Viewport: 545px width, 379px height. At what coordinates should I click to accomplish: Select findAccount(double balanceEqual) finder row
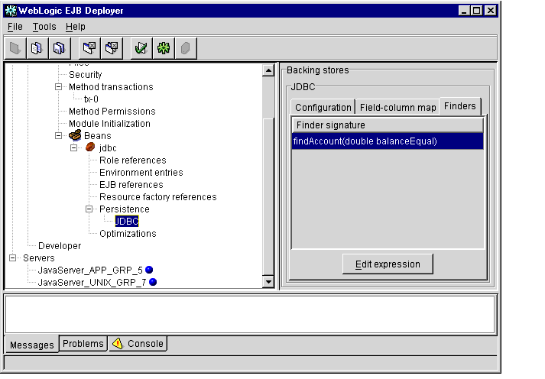pos(388,141)
